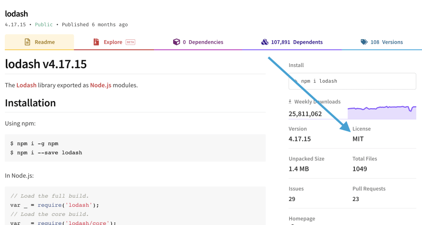Click the BETA badge on the Explore tab
This screenshot has width=422, height=225.
[x=130, y=42]
